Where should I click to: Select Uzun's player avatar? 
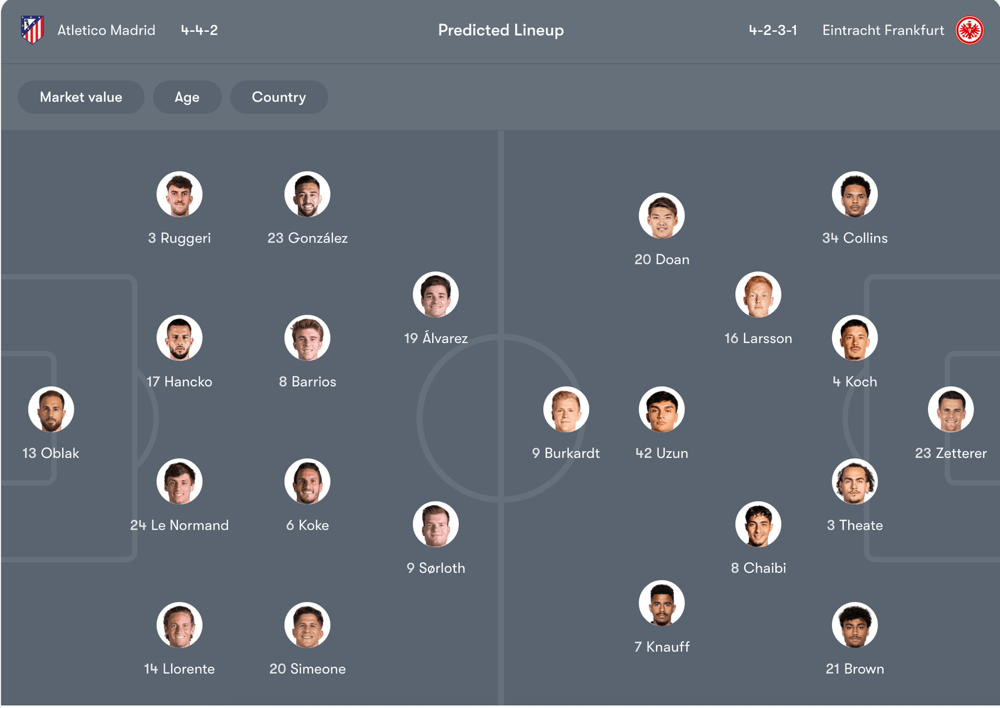pyautogui.click(x=662, y=410)
